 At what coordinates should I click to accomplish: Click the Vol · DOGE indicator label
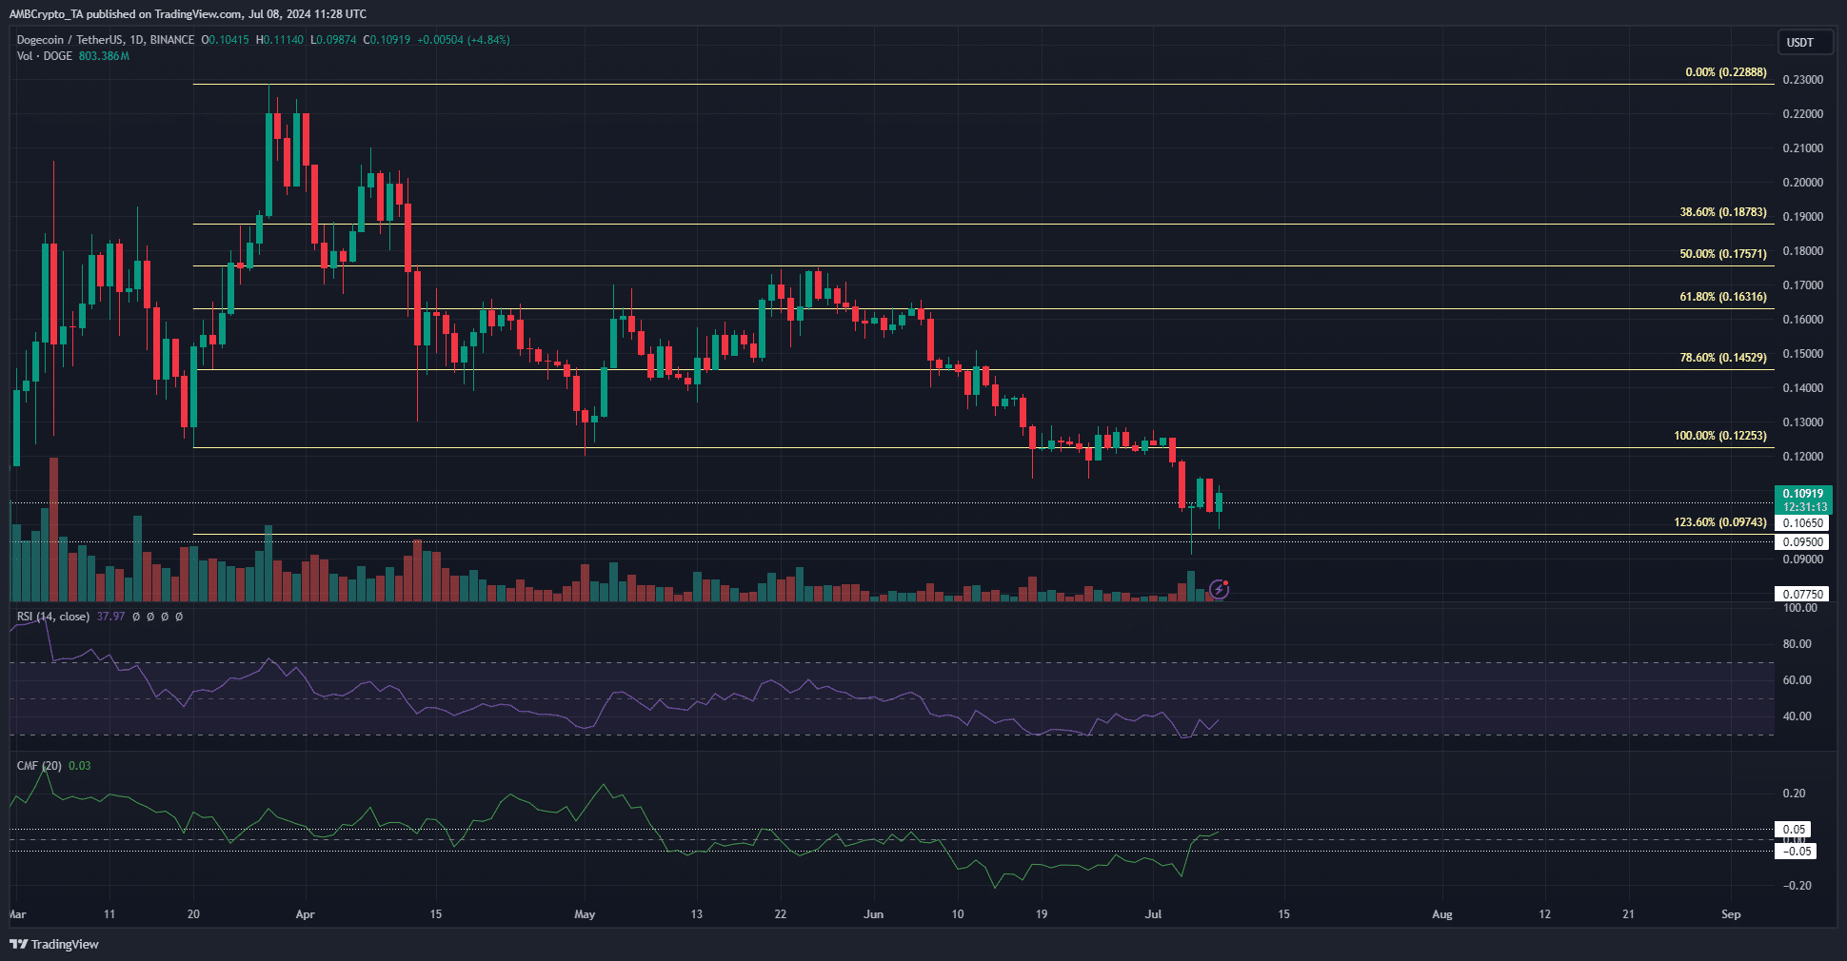click(x=45, y=56)
